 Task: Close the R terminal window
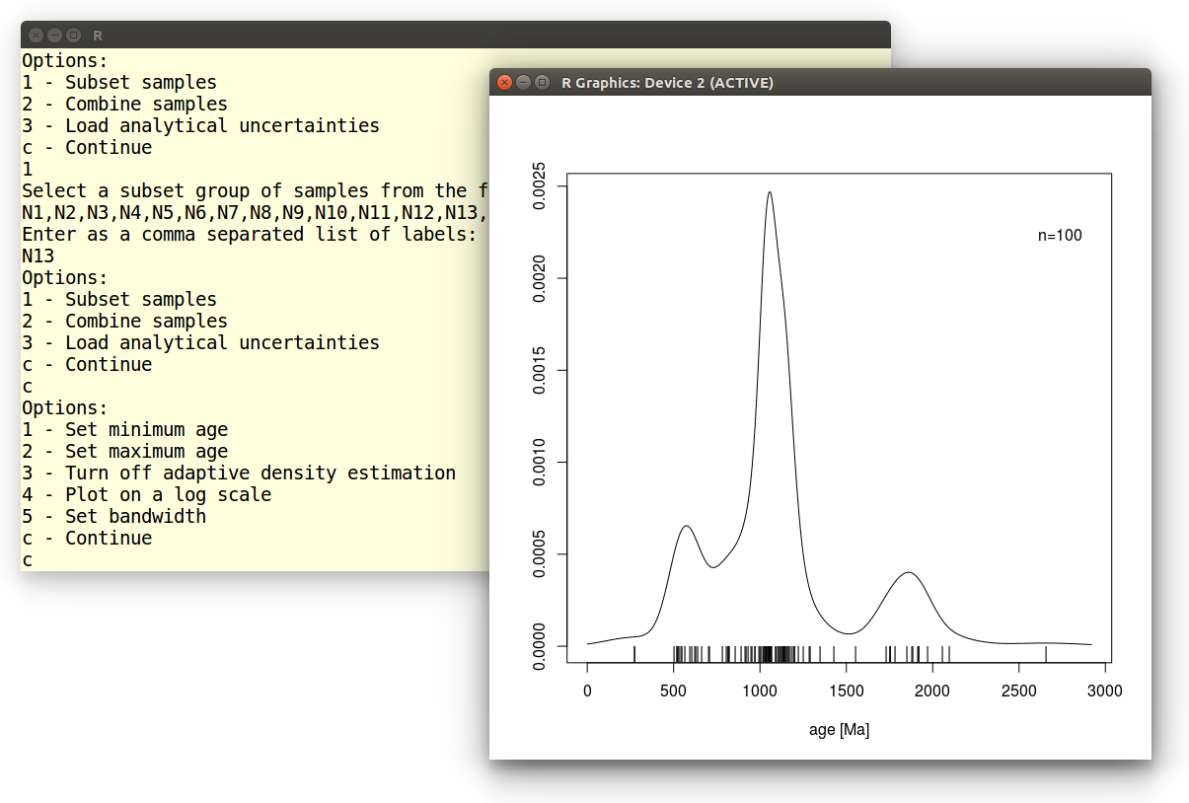(x=36, y=35)
